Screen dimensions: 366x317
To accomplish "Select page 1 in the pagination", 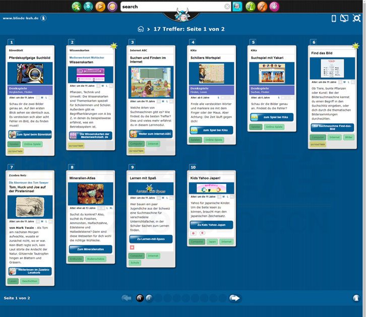I will pos(140,298).
